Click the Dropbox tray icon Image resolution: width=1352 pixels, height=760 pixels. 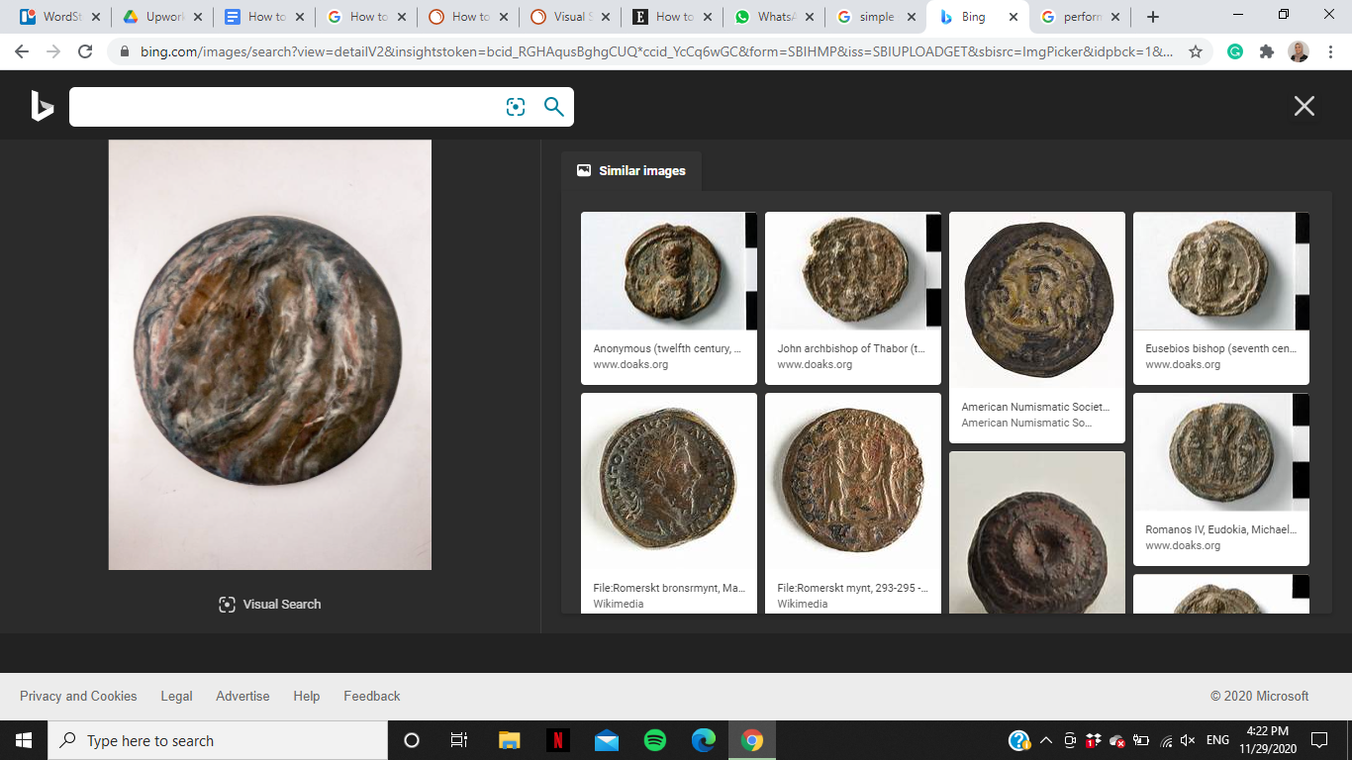click(x=1093, y=740)
